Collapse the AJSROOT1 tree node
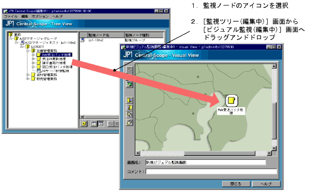The image size is (311, 191). click(x=22, y=47)
